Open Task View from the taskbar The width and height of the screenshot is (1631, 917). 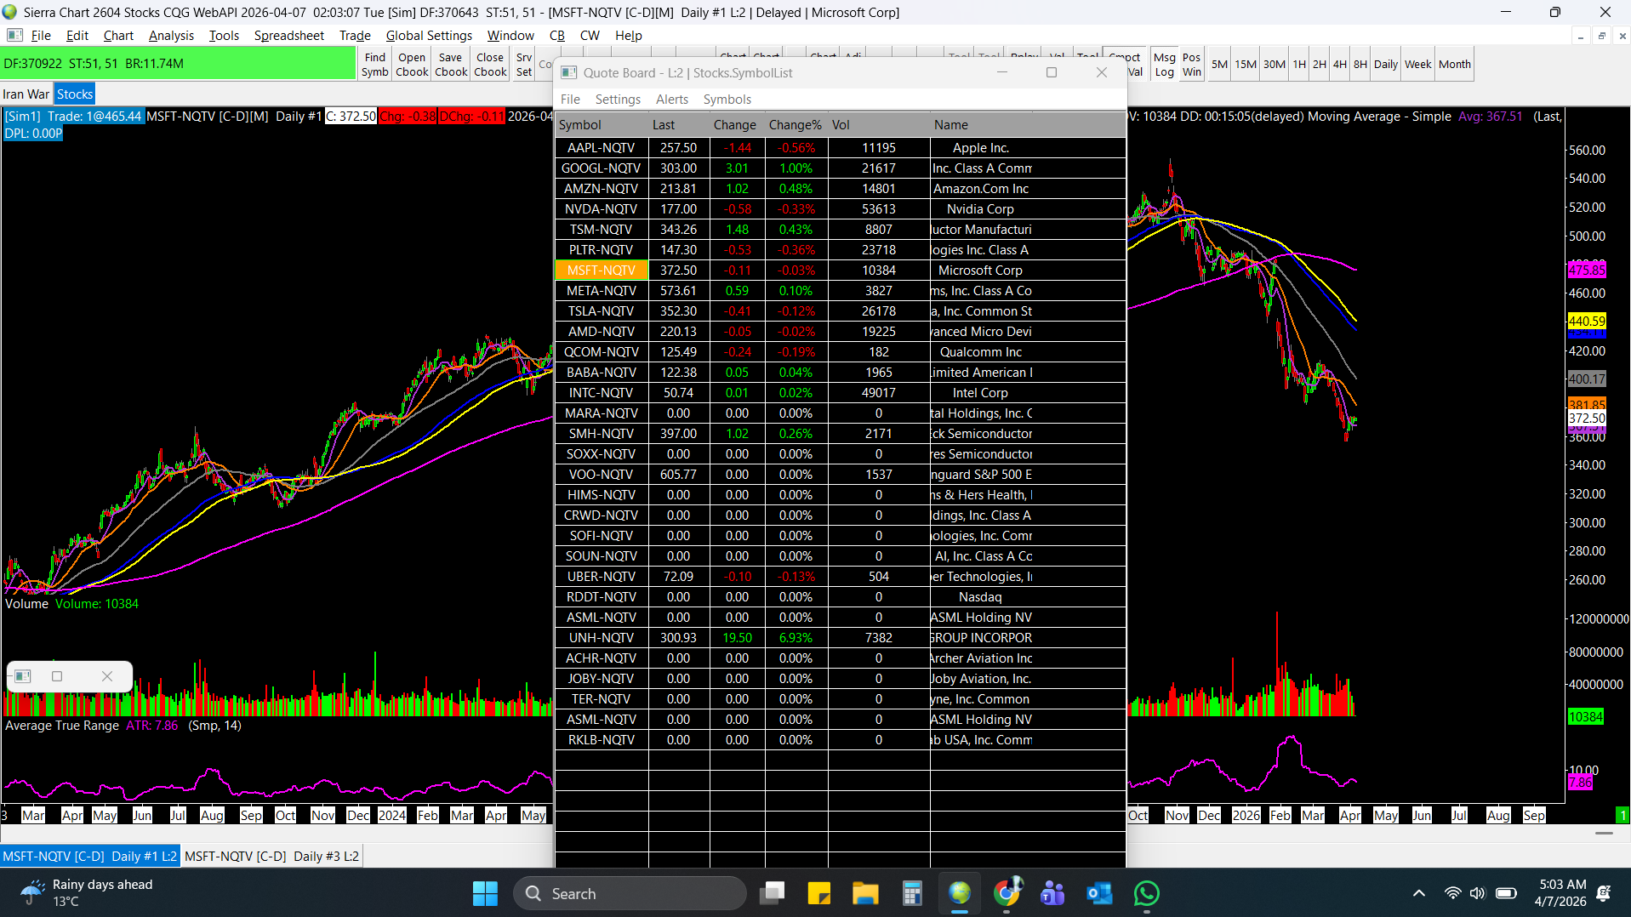[x=773, y=893]
